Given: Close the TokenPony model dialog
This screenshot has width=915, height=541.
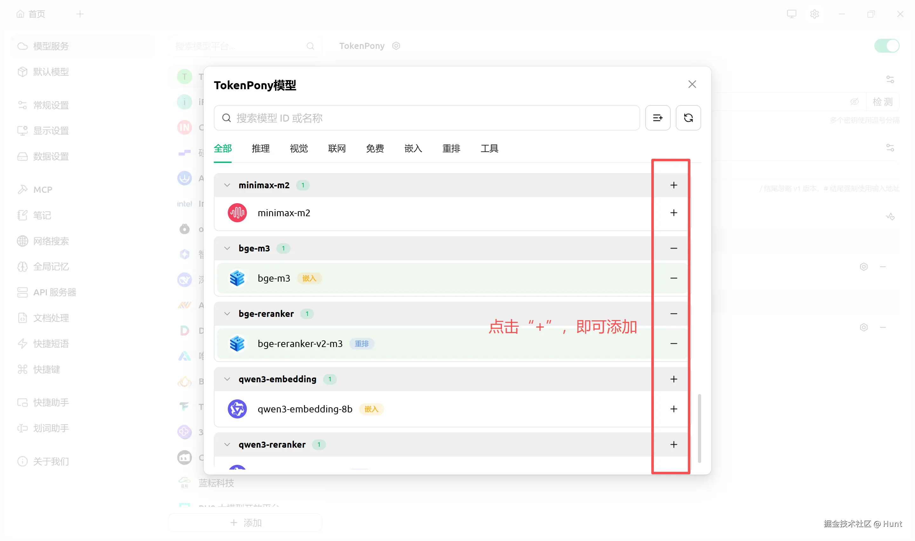Looking at the screenshot, I should pos(692,84).
